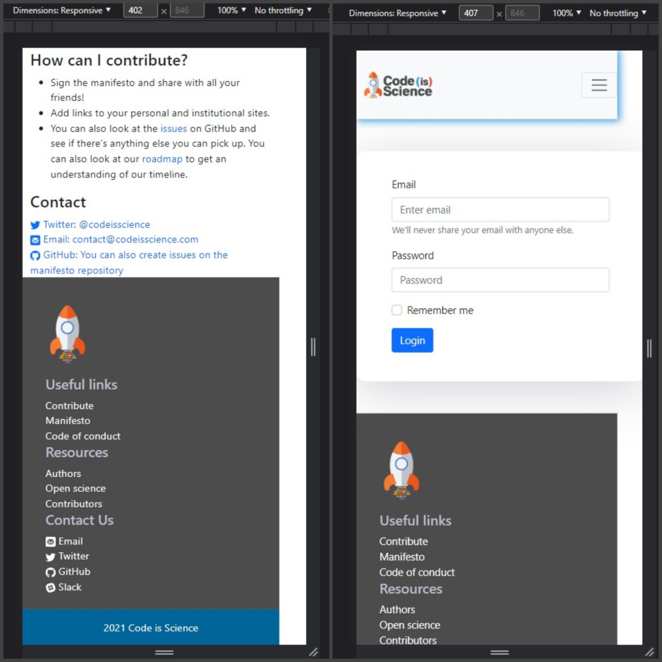Viewport: 662px width, 662px height.
Task: Open the 'roadmap' link
Action: pos(162,159)
